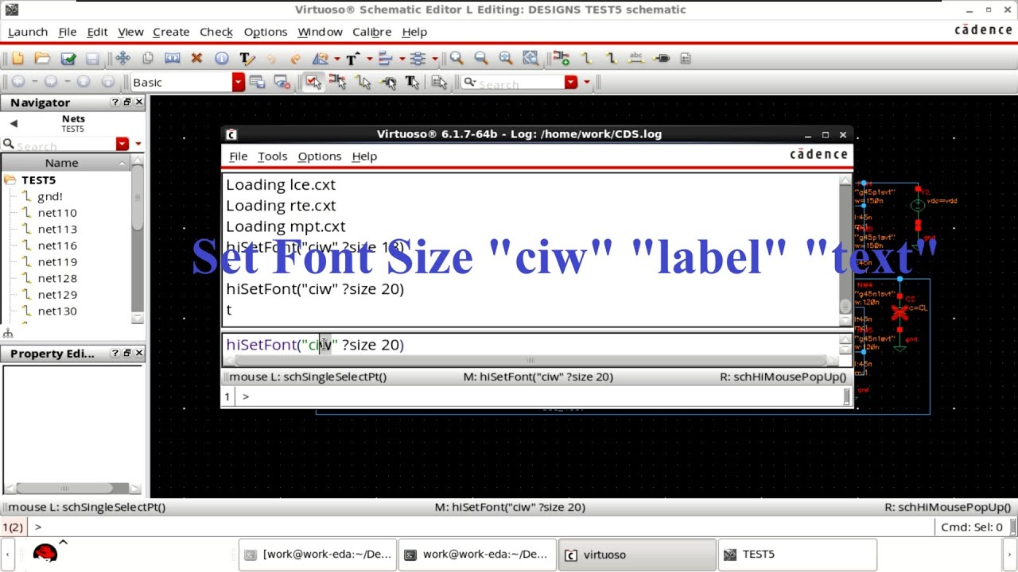Select the Move tool icon

click(122, 58)
